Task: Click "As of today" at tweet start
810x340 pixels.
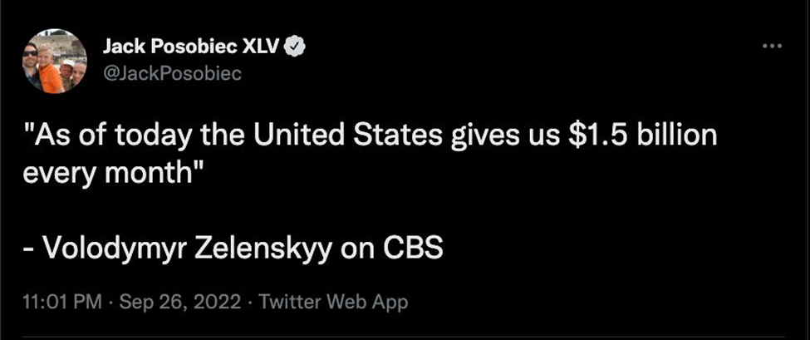Action: (x=105, y=136)
